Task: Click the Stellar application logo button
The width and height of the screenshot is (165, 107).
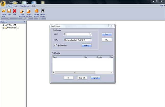Action: pyautogui.click(x=3, y=3)
